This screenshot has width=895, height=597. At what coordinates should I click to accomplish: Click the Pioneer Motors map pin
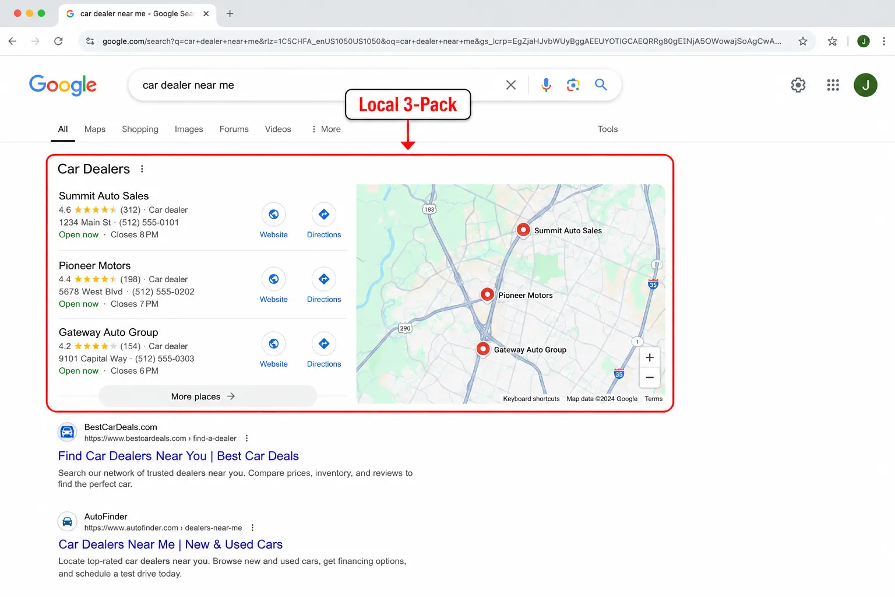(x=488, y=294)
